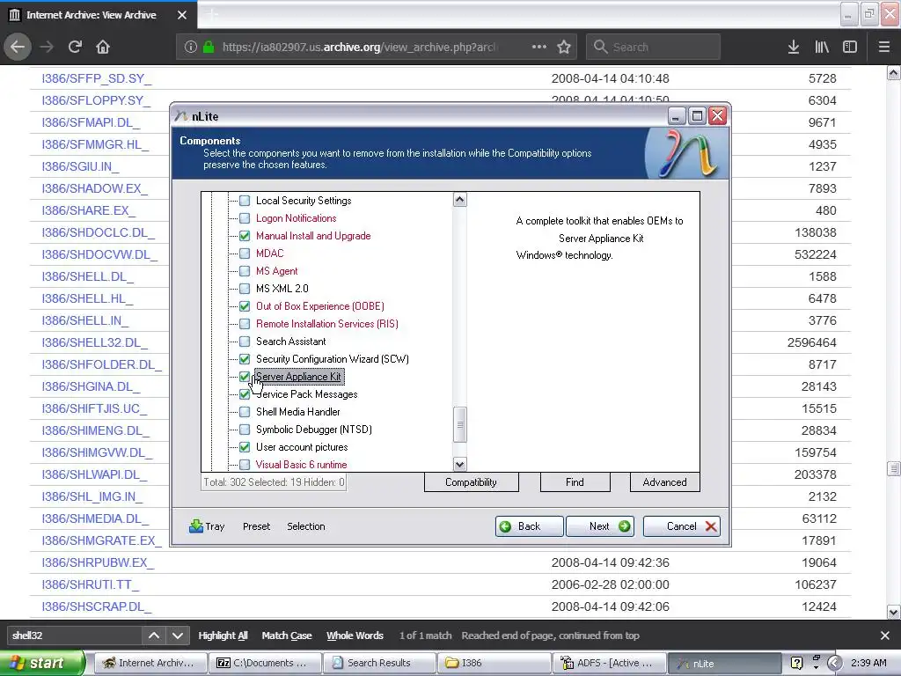Image resolution: width=901 pixels, height=676 pixels.
Task: Switch to I386 folder taskbar window
Action: (494, 663)
